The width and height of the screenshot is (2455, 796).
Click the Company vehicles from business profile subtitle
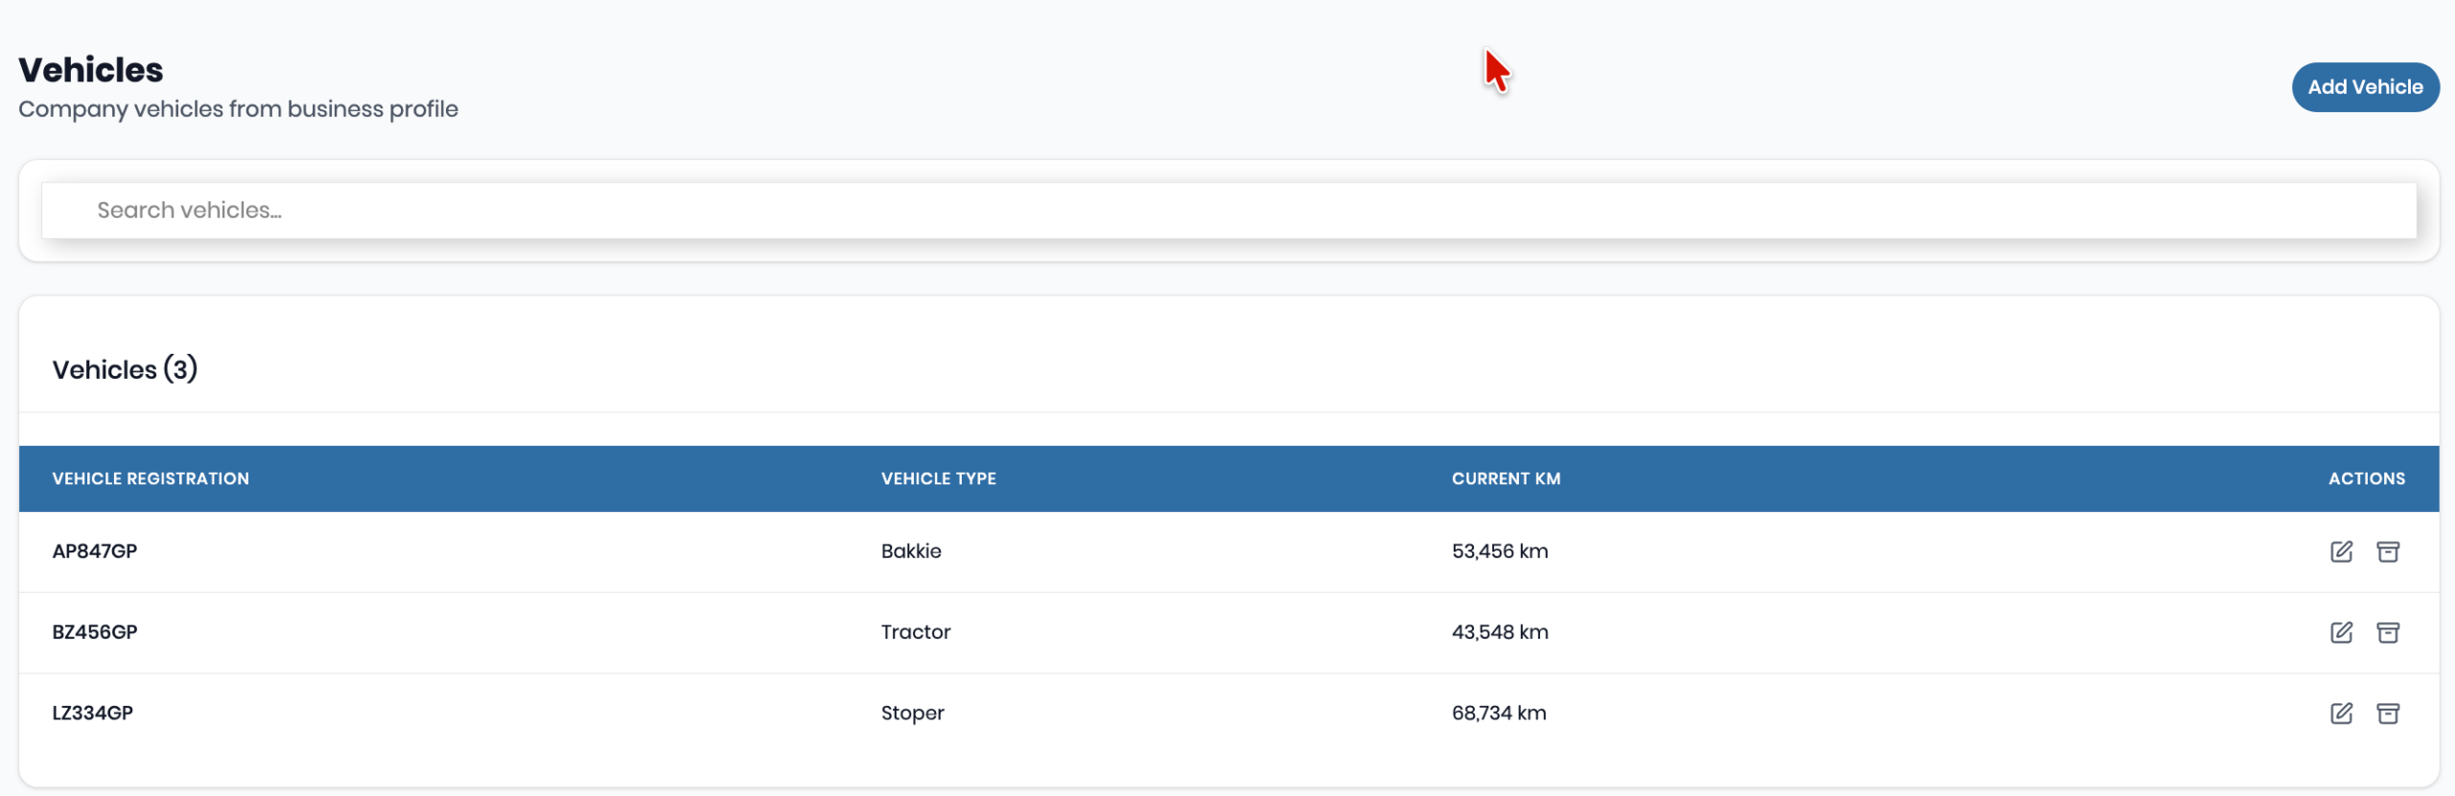pyautogui.click(x=238, y=109)
